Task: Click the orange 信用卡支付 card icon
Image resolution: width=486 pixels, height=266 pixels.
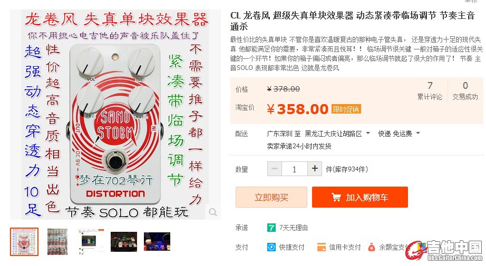Action: 321,247
